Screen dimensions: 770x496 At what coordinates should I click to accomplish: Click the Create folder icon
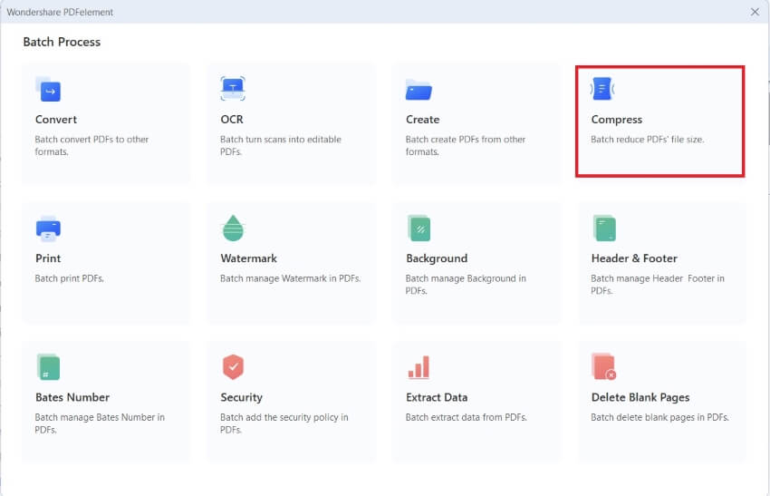click(x=419, y=90)
